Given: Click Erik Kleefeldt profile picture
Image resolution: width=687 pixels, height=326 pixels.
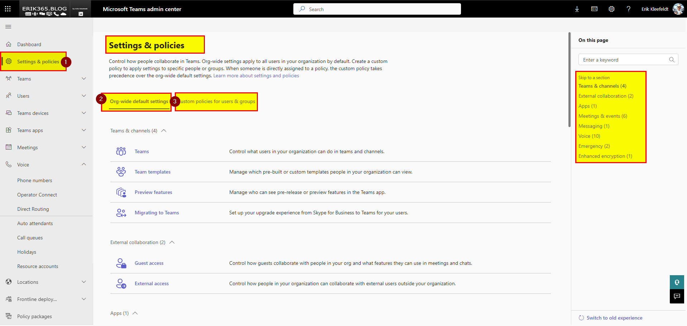Looking at the screenshot, I should [678, 9].
